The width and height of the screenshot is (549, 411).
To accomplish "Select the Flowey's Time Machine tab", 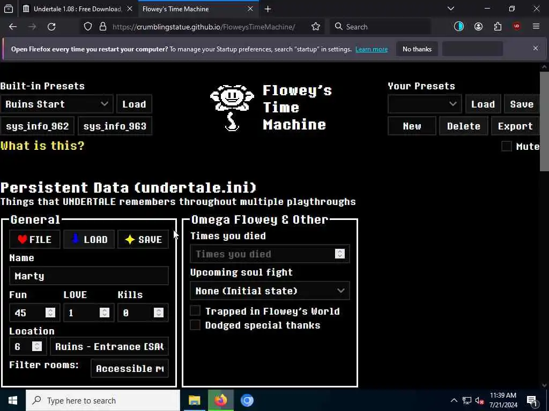I will 198,9.
